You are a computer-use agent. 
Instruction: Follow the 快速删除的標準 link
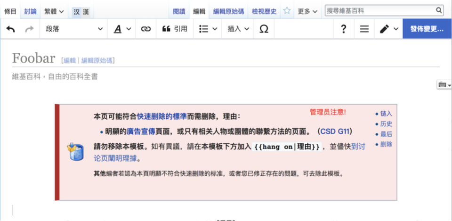(162, 116)
